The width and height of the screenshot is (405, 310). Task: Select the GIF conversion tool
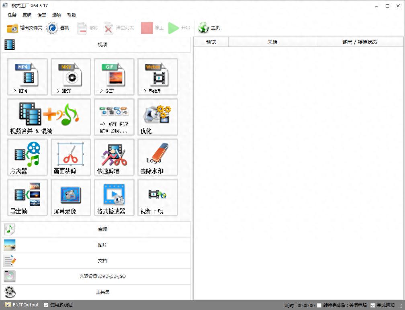pyautogui.click(x=114, y=77)
